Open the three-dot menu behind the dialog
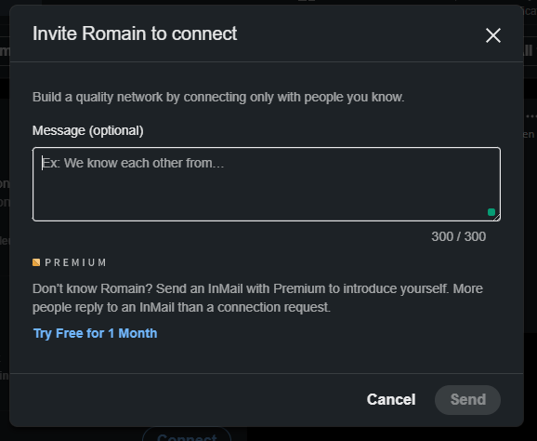 (x=531, y=116)
